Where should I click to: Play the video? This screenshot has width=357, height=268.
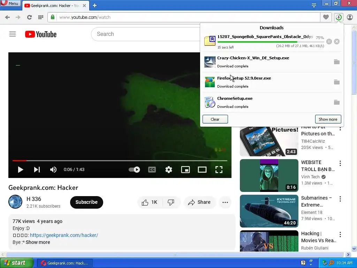(x=21, y=170)
